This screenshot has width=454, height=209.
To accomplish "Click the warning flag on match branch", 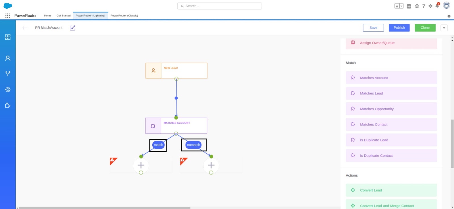I will (x=113, y=161).
